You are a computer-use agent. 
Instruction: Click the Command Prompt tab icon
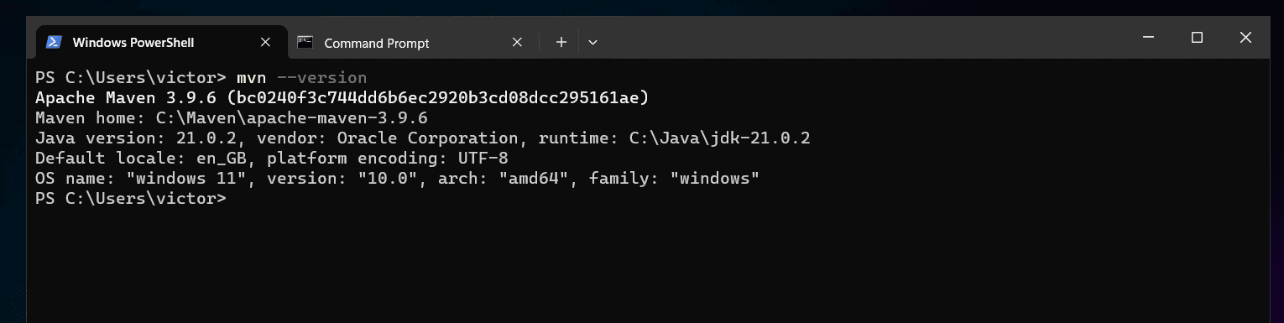[305, 42]
